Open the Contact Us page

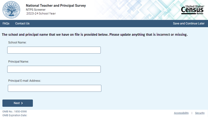(x=22, y=23)
